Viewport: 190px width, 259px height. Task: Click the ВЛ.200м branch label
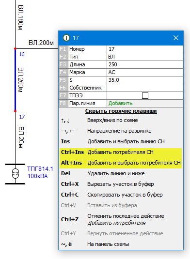click(41, 43)
